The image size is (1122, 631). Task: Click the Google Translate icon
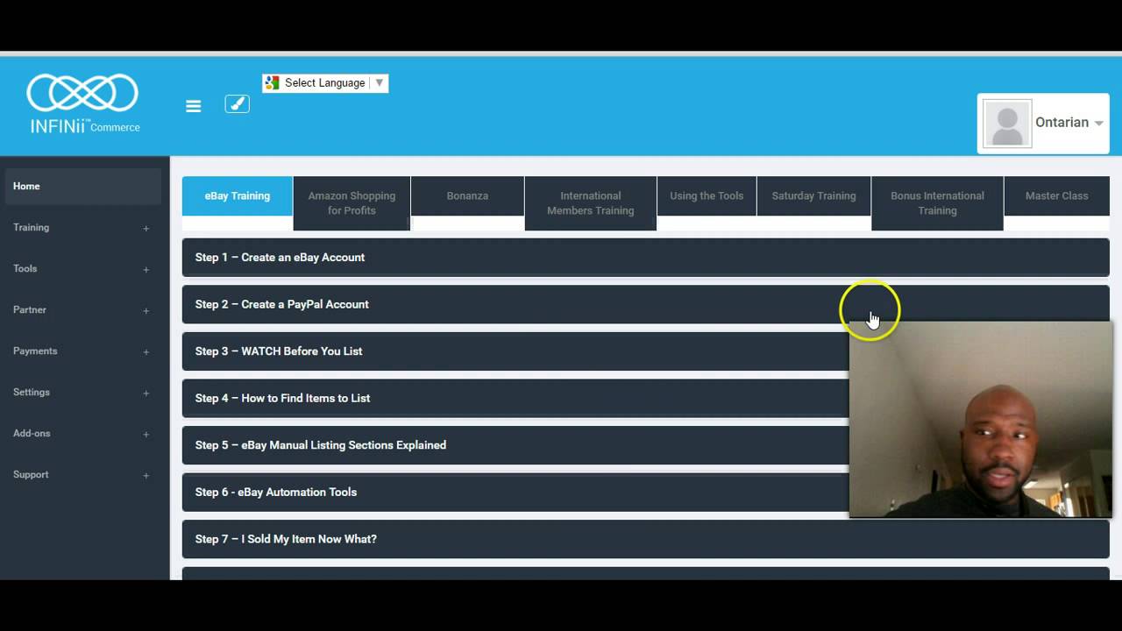tap(272, 82)
